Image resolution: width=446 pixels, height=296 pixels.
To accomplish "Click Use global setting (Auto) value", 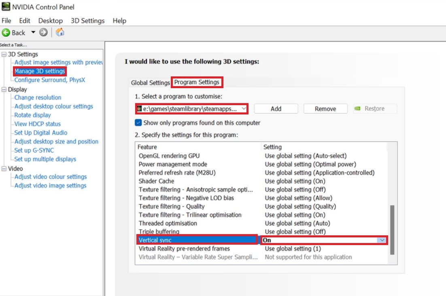I will (x=297, y=223).
